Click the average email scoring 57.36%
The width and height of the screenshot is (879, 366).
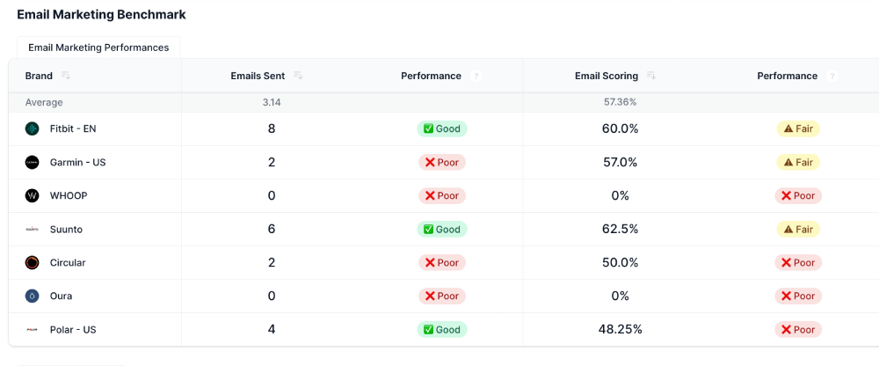click(x=620, y=102)
